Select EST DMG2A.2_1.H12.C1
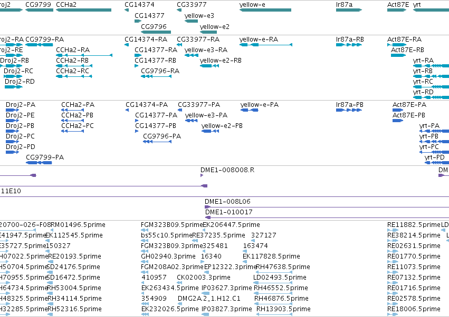The width and height of the screenshot is (449, 317). click(209, 299)
